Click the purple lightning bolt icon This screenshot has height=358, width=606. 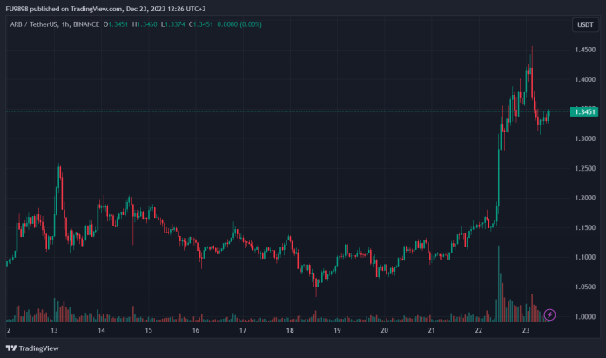click(549, 314)
